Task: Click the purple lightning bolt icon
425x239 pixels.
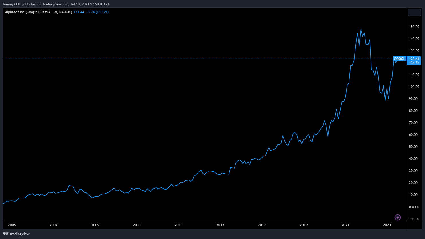Action: point(398,218)
